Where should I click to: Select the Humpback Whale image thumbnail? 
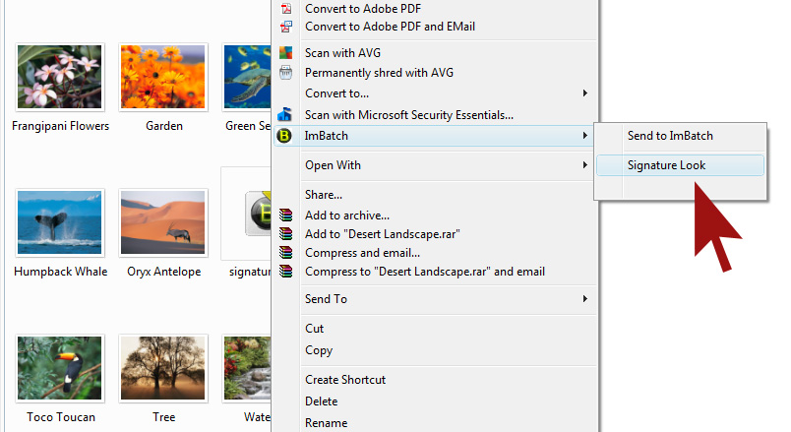[60, 222]
